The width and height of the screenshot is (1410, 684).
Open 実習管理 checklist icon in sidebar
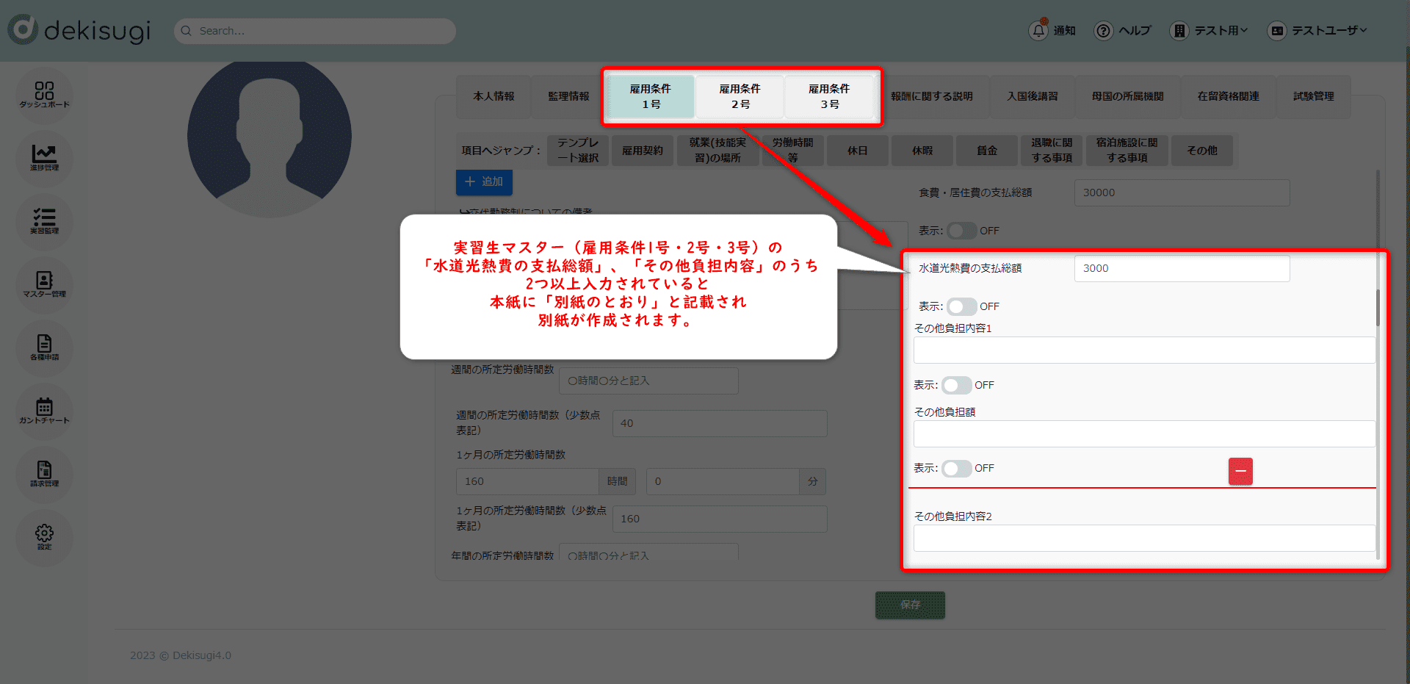point(44,220)
